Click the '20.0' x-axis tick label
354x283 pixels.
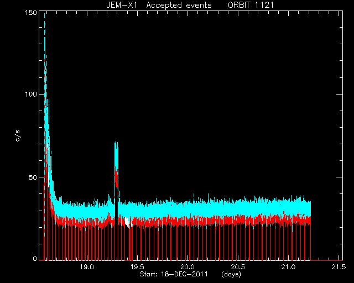(x=188, y=267)
